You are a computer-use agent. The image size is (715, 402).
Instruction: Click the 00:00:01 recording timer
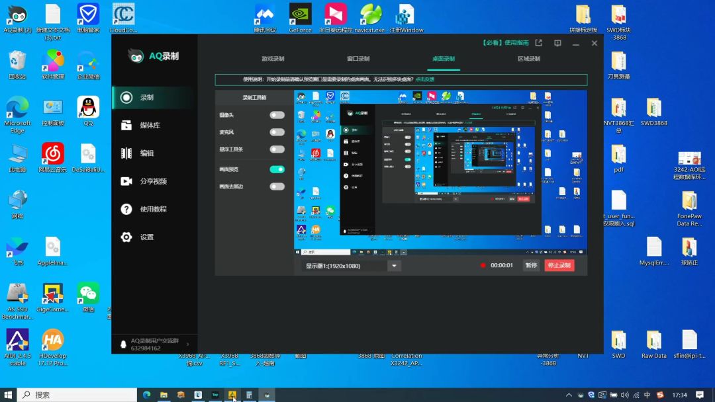click(502, 265)
